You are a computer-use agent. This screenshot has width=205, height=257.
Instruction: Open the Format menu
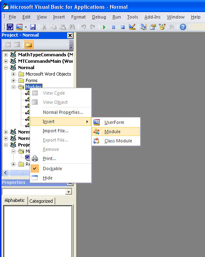(78, 17)
